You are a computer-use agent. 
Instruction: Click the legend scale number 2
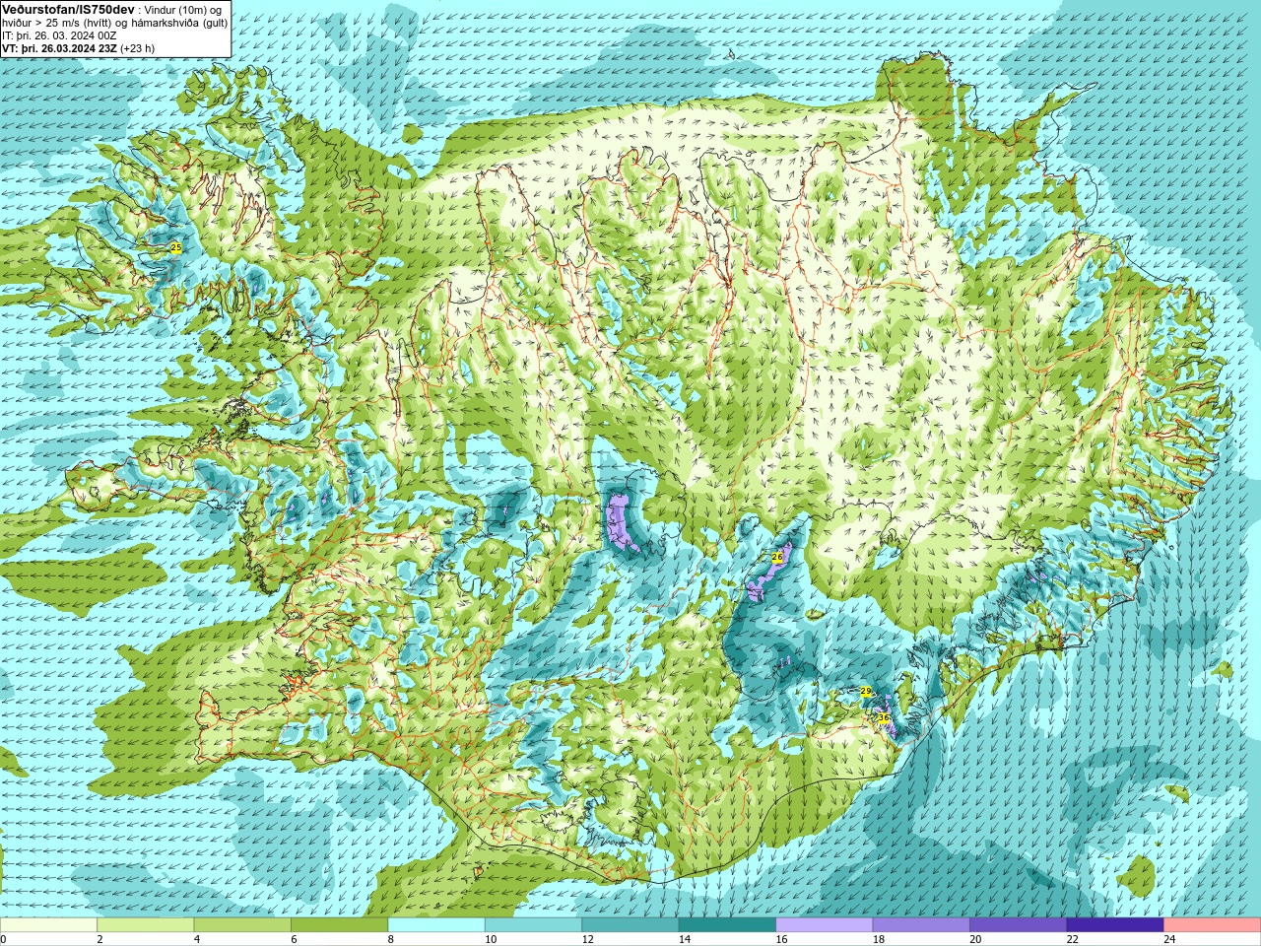[100, 939]
